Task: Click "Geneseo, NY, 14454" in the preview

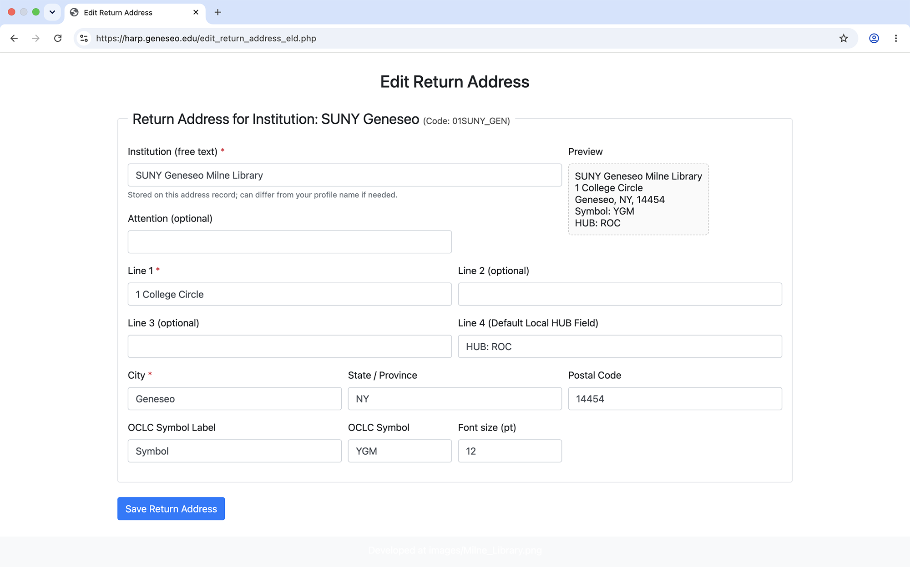Action: coord(620,200)
